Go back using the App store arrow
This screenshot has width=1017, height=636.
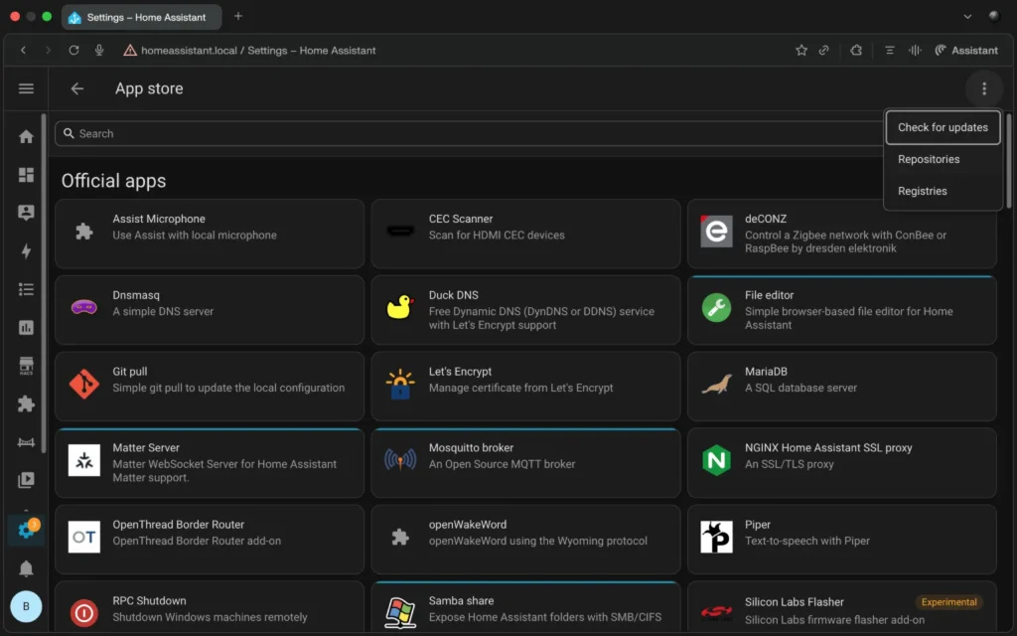pyautogui.click(x=77, y=88)
